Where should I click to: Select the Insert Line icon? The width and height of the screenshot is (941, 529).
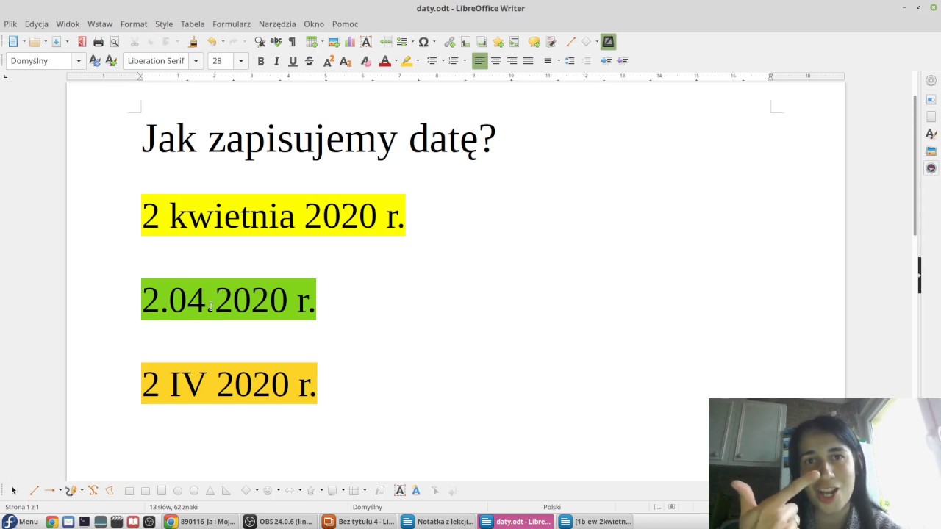[x=570, y=42]
